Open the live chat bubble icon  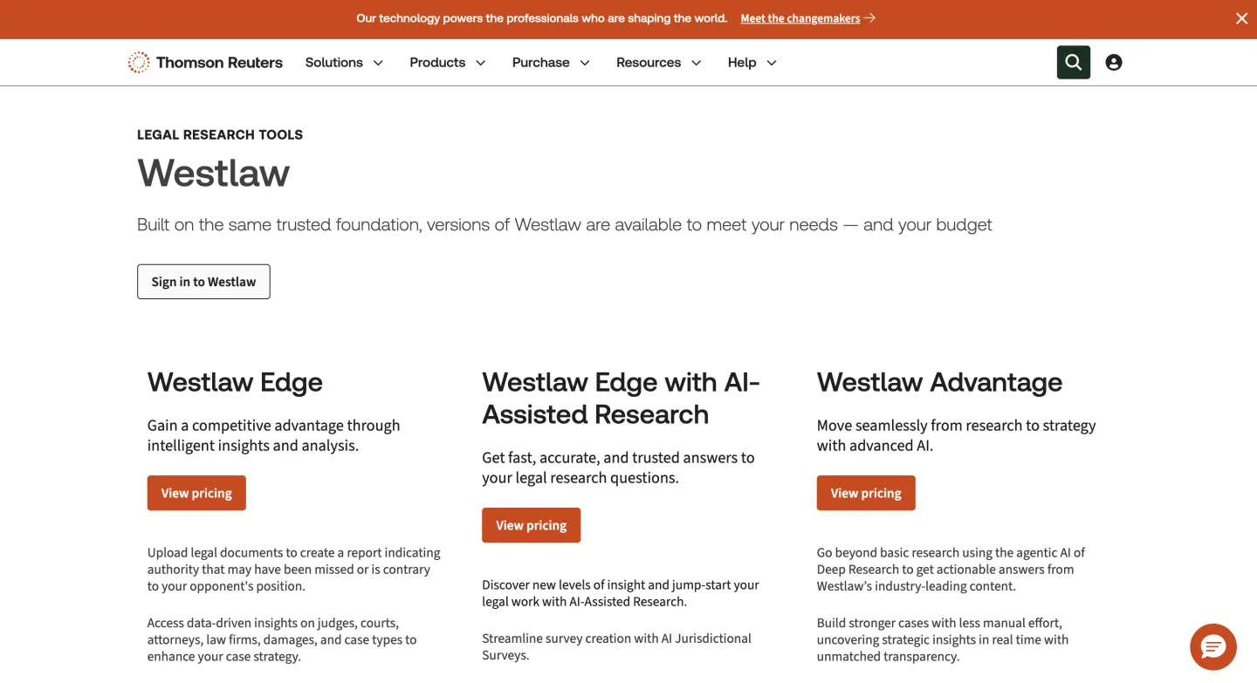(1213, 647)
